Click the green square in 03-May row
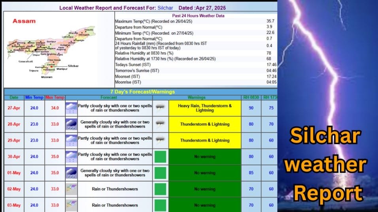 pos(160,205)
